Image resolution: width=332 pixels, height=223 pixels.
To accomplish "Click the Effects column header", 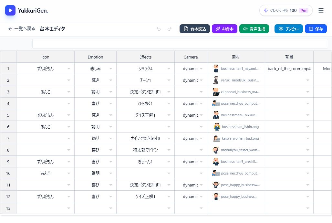I will (145, 57).
